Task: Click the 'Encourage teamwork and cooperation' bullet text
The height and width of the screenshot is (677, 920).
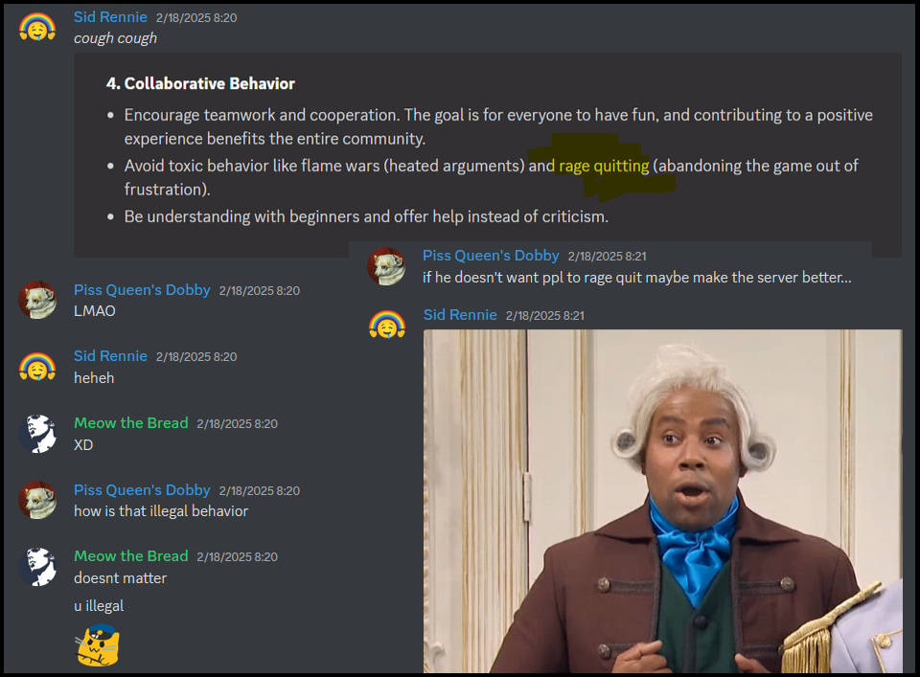Action: click(x=498, y=126)
